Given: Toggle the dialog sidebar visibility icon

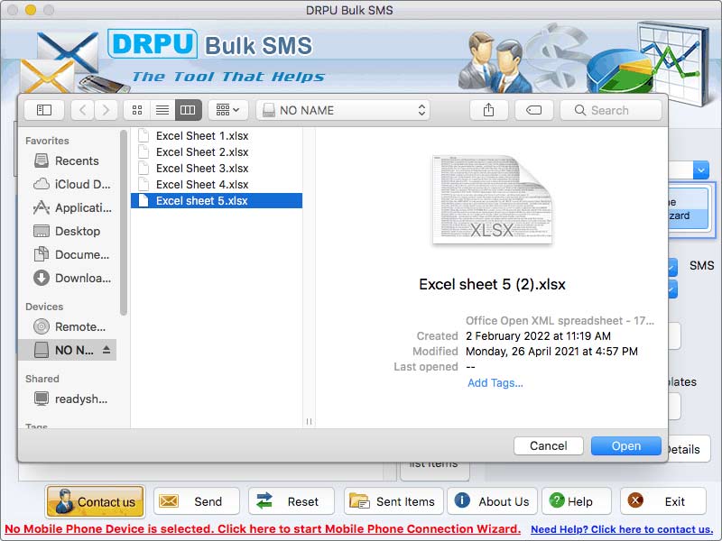Looking at the screenshot, I should click(x=43, y=109).
